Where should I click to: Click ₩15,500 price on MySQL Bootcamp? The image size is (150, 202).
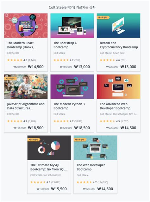tap(59, 189)
